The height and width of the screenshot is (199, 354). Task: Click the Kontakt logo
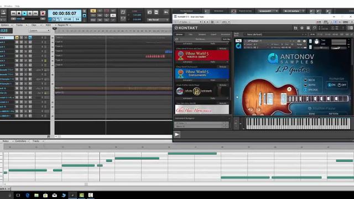point(186,28)
